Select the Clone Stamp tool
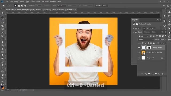Viewport: 171px width, 96px height. pos(2,42)
